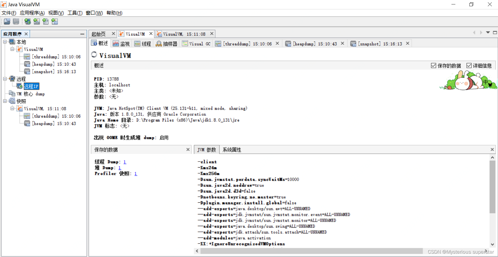Select the VisualVM, 15:11:08 snapshot icon in tree
Viewport: 498px width, 257px height.
(20, 108)
